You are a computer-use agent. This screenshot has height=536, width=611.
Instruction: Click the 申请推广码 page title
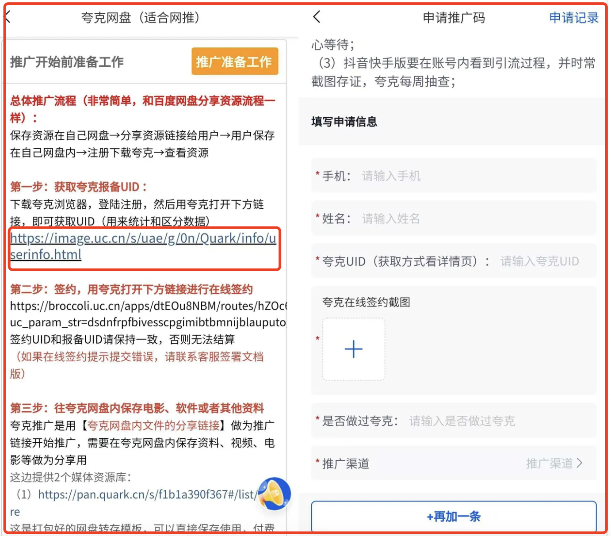[x=454, y=18]
